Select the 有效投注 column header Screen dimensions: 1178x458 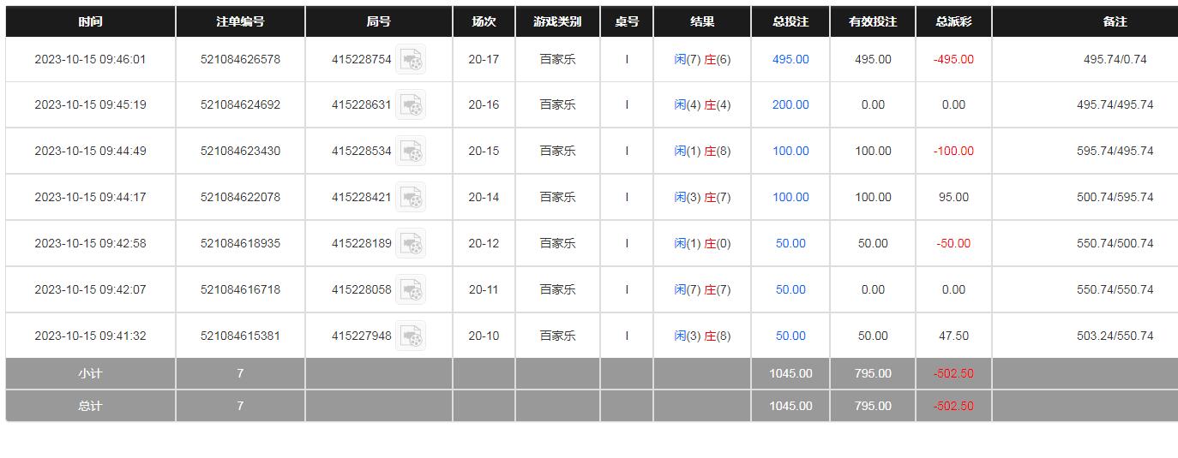[x=873, y=21]
